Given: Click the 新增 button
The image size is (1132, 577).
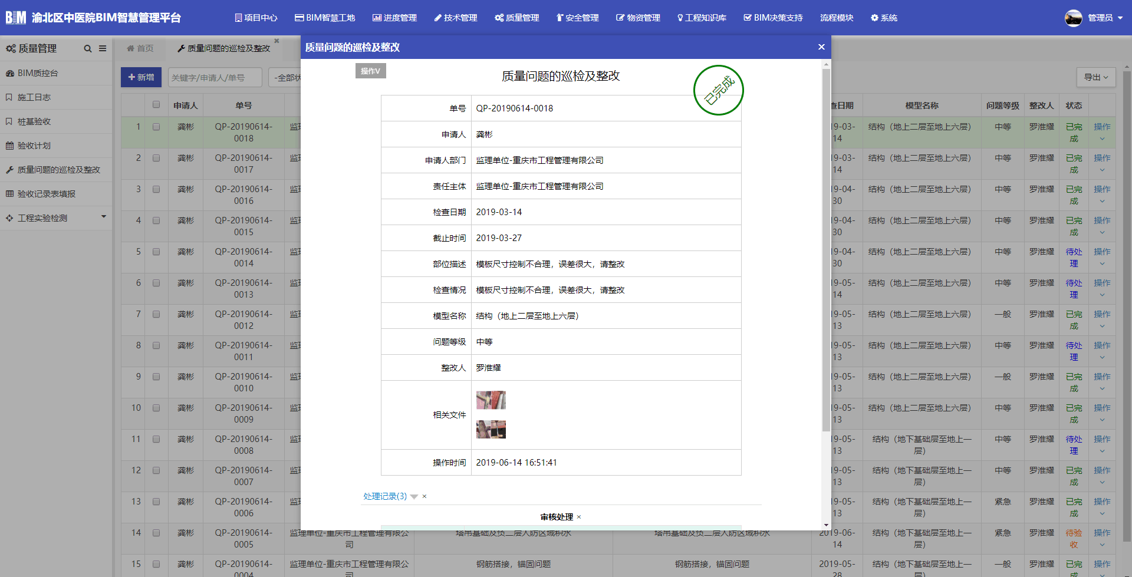Looking at the screenshot, I should [141, 77].
